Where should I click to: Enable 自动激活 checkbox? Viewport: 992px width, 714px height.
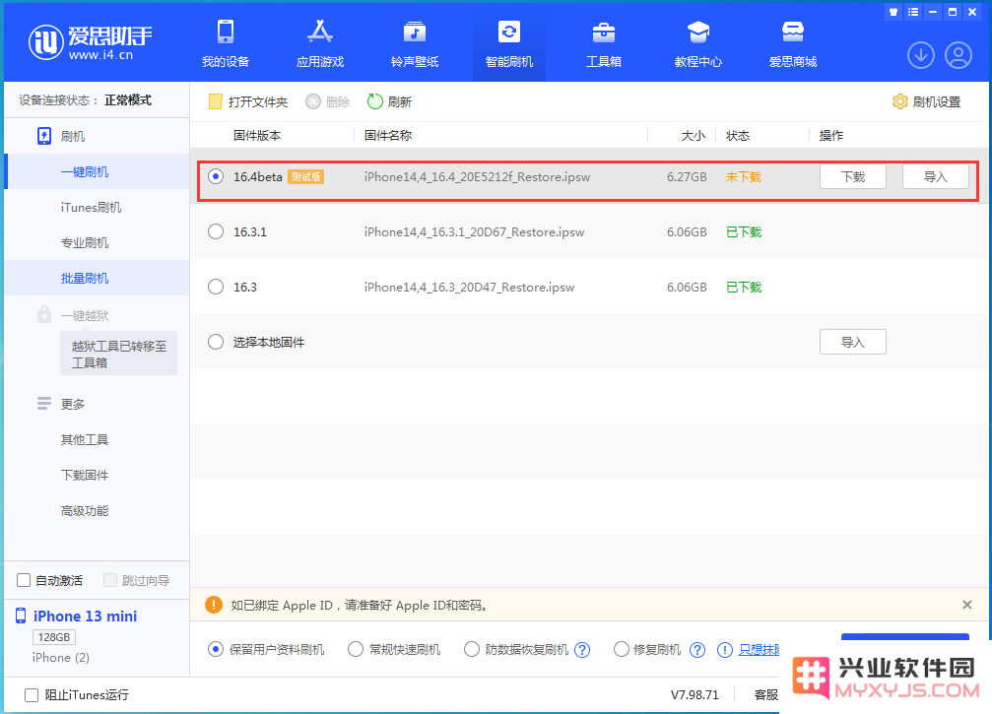coord(24,580)
